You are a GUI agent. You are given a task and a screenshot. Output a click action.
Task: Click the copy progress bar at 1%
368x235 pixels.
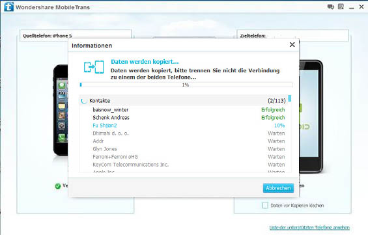click(186, 85)
